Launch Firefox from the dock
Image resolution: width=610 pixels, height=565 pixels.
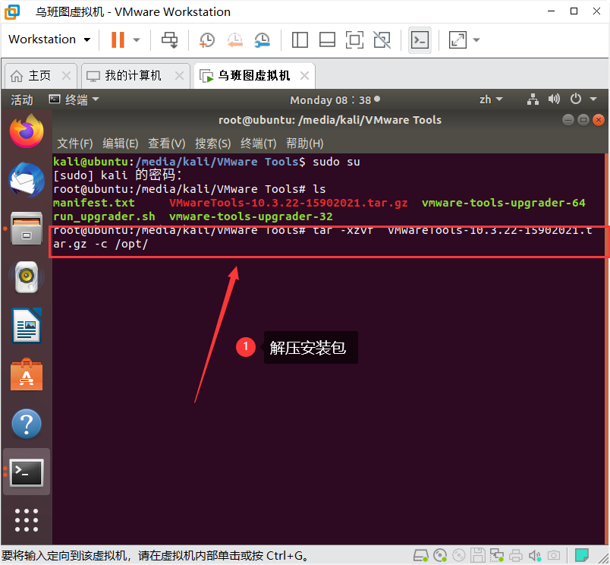(27, 131)
